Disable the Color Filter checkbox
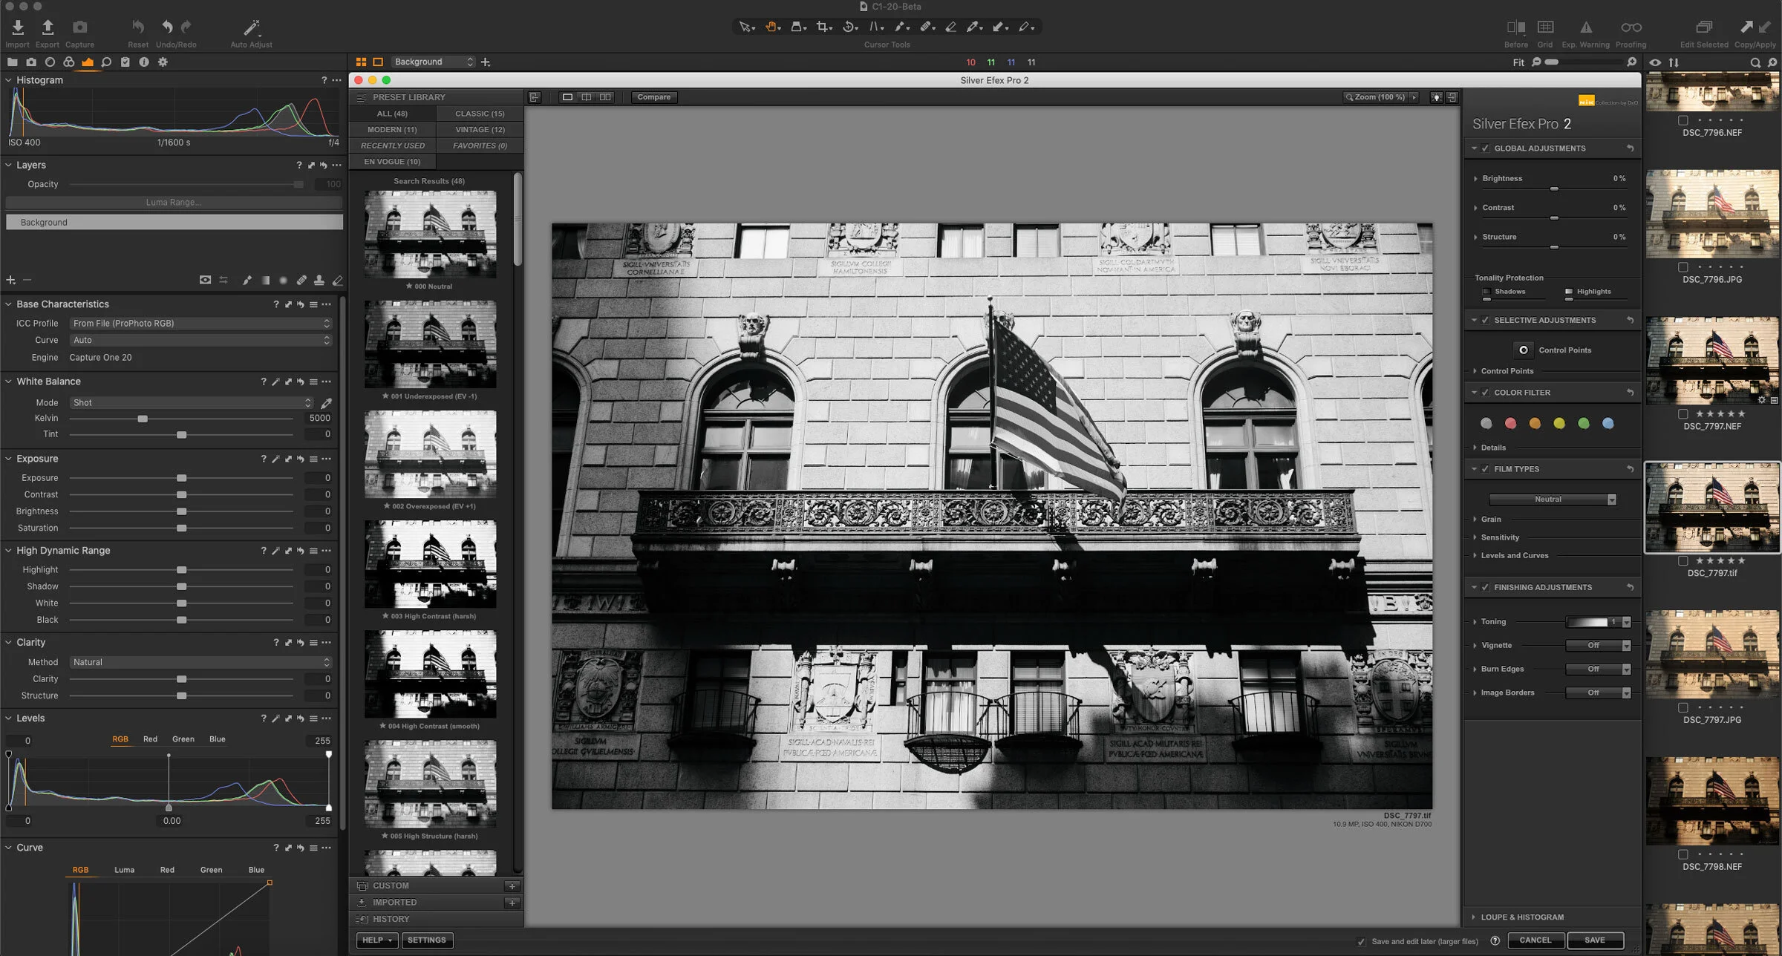1782x956 pixels. (1485, 393)
